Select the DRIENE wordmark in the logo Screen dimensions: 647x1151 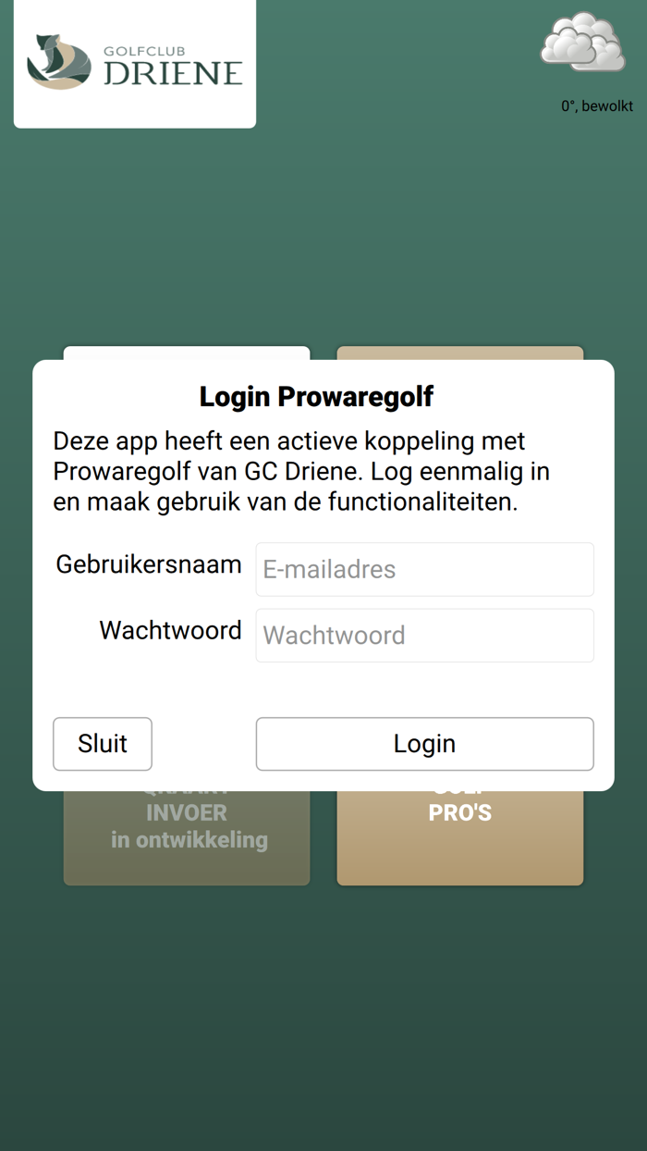(173, 73)
